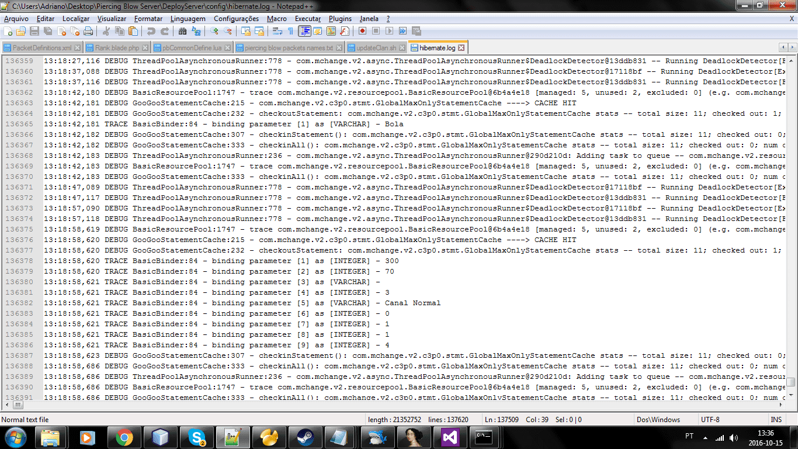The image size is (798, 449).
Task: Show the Document Map panel icon
Action: [x=331, y=30]
